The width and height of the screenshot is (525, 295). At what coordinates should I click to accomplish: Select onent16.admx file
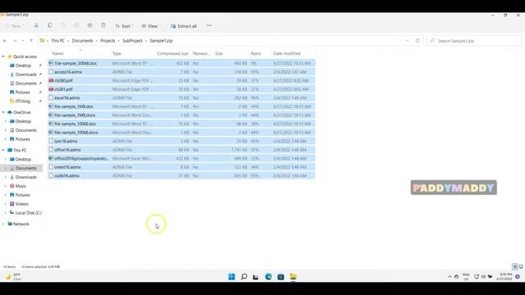181,167
